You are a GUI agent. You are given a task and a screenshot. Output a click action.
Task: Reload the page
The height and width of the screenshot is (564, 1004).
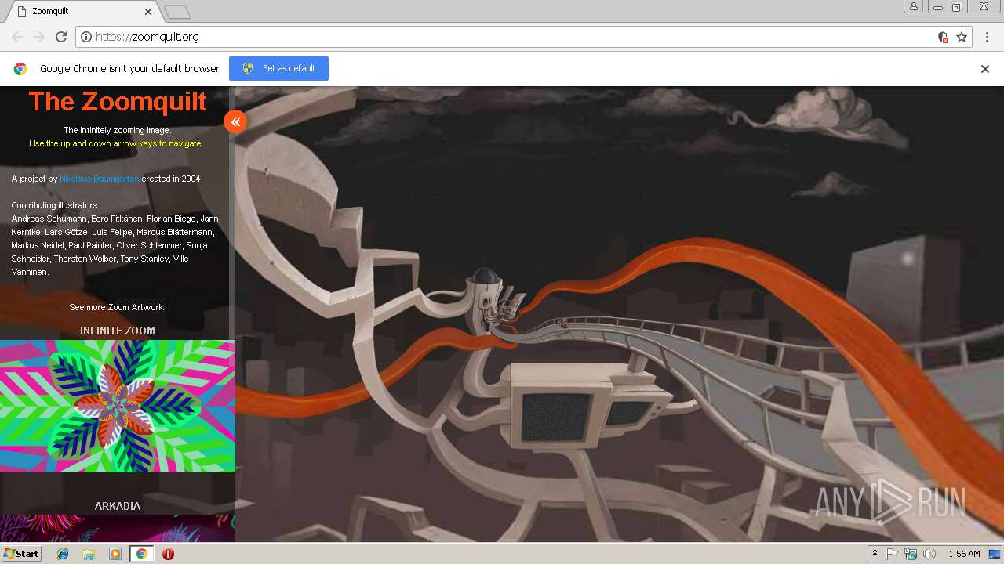[x=61, y=37]
